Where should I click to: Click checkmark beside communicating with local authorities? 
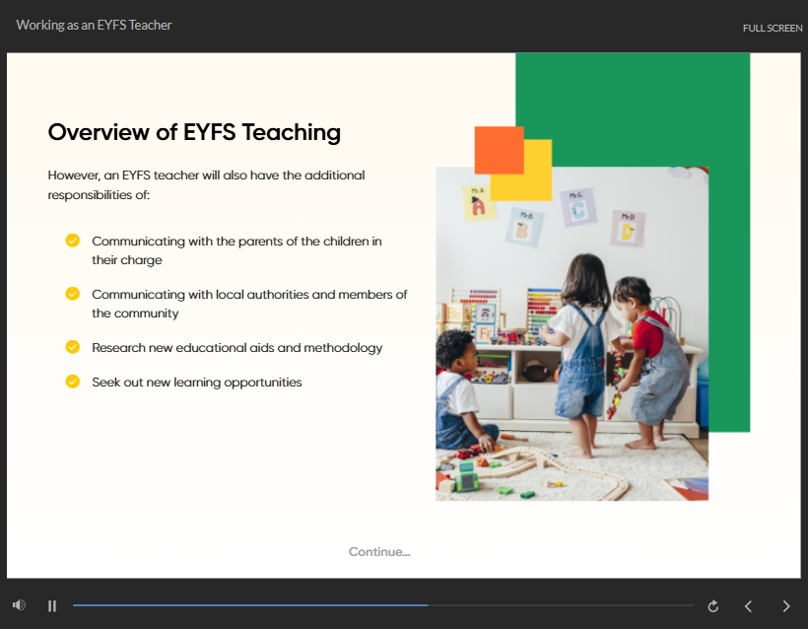(73, 294)
